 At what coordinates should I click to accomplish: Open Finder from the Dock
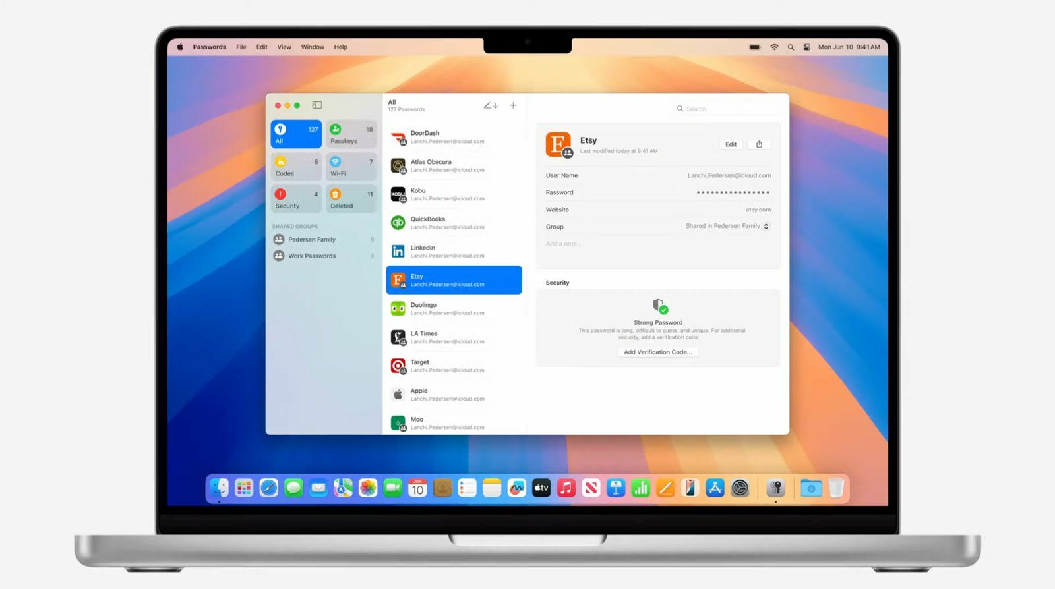coord(220,488)
